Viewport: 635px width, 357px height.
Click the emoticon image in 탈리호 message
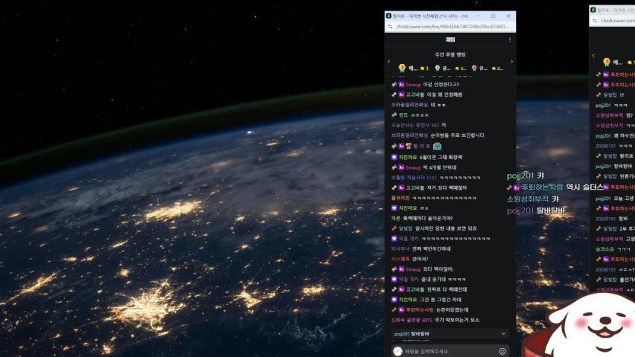[437, 146]
